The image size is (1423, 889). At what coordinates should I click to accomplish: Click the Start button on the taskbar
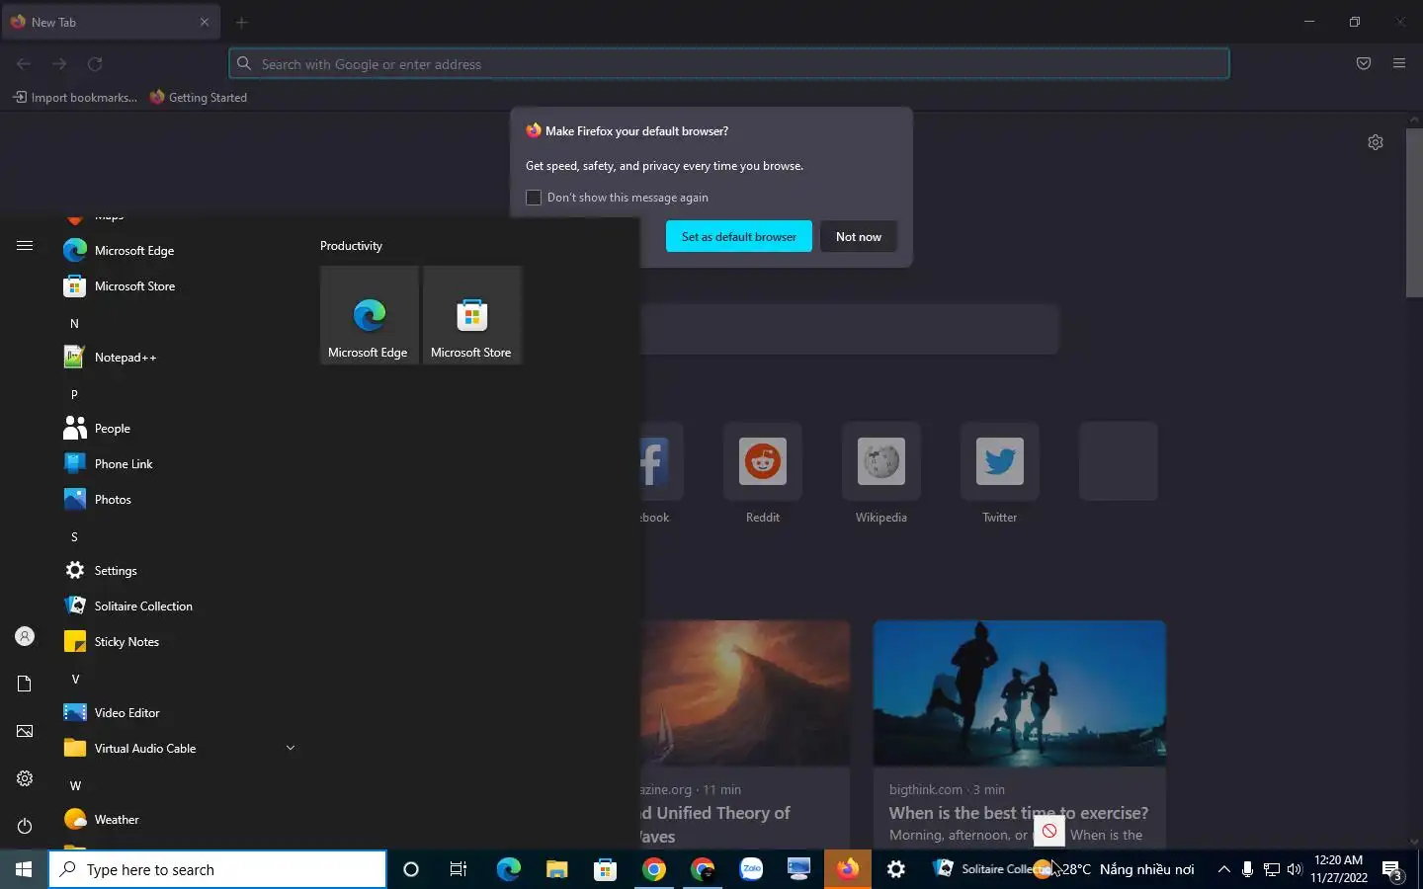pos(24,869)
